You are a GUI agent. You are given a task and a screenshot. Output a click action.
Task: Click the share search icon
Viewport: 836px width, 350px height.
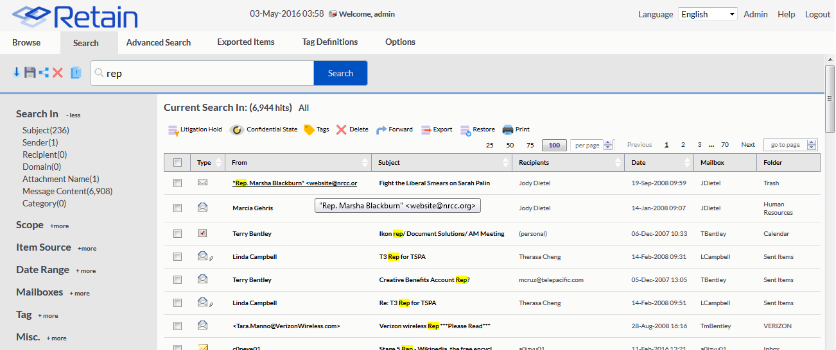point(44,73)
